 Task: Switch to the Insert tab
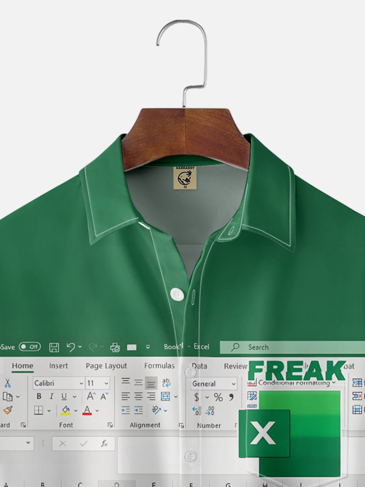pos(59,366)
